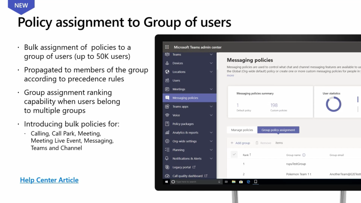This screenshot has width=361, height=203.
Task: Click the Group email column header
Action: point(337,155)
